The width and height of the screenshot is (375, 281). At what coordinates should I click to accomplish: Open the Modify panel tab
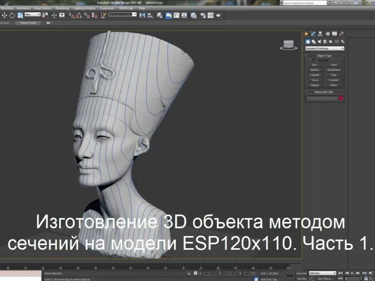314,34
